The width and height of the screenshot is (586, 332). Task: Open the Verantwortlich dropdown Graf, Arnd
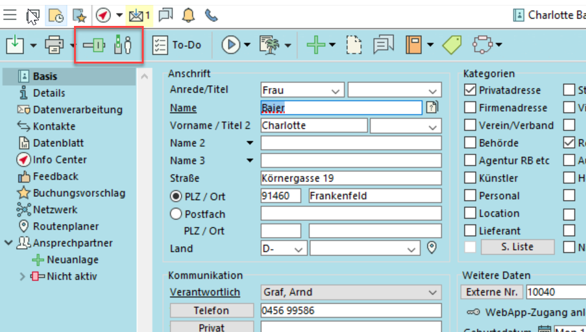click(x=351, y=293)
